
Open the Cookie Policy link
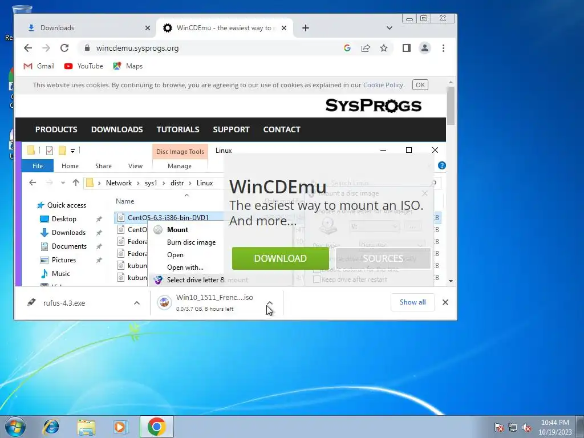[x=383, y=85]
